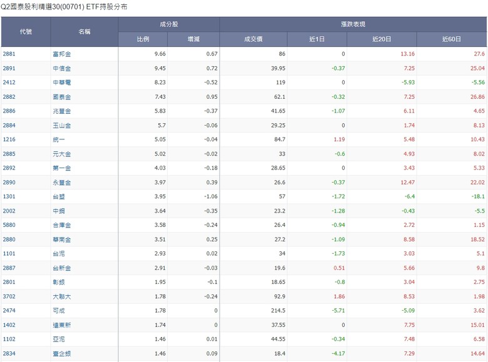488x362 pixels.
Task: Open stock code 2884 link
Action: pos(9,125)
